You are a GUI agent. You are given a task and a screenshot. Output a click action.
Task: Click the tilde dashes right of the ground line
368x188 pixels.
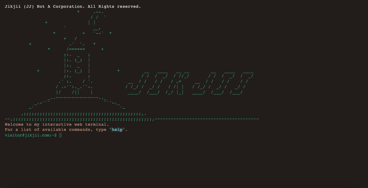click(x=206, y=119)
